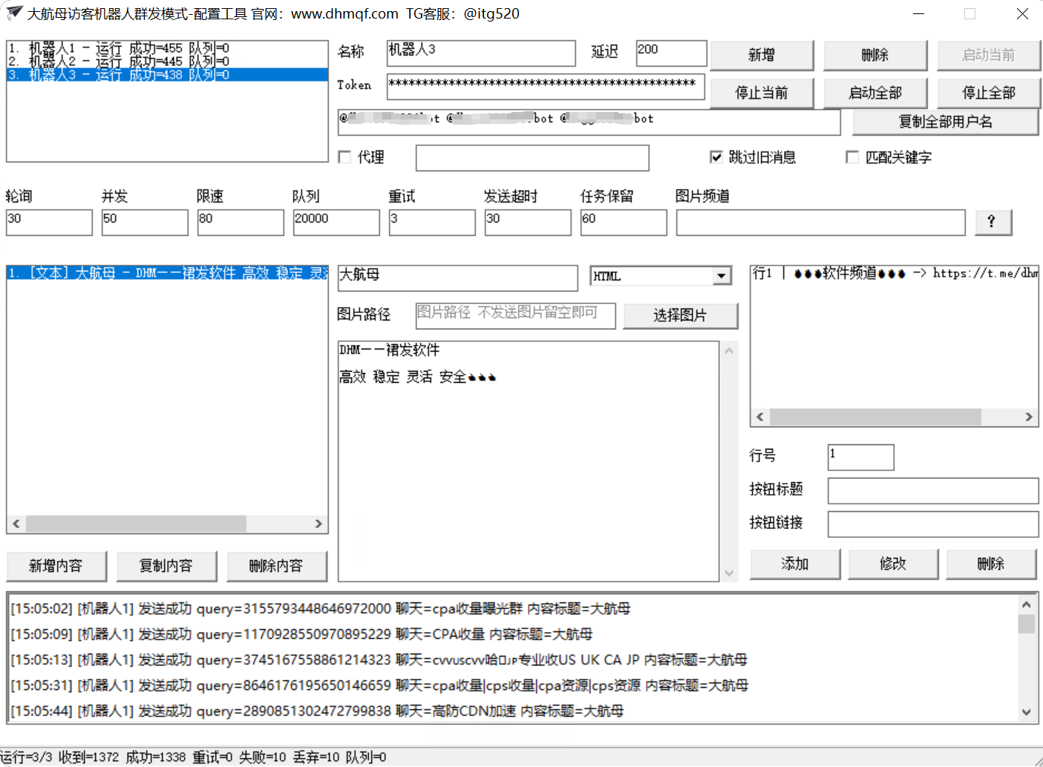This screenshot has width=1043, height=767.
Task: Click the paper plane app icon in title bar
Action: (14, 13)
